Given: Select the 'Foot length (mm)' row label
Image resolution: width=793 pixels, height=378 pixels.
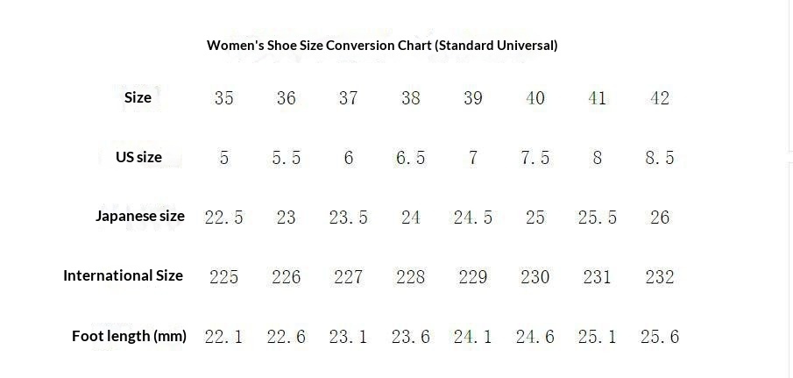Looking at the screenshot, I should click(129, 336).
